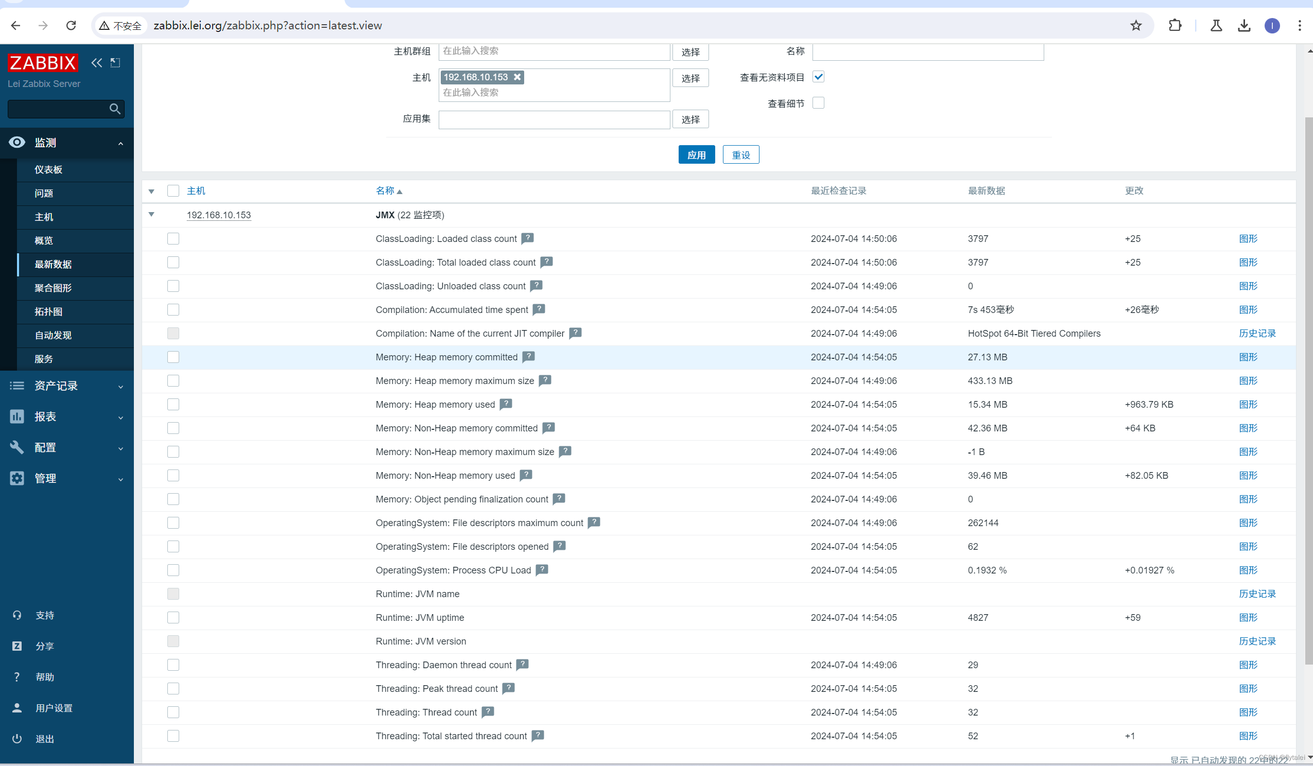Show help for Non-Heap memory used item
Image resolution: width=1313 pixels, height=766 pixels.
tap(526, 475)
